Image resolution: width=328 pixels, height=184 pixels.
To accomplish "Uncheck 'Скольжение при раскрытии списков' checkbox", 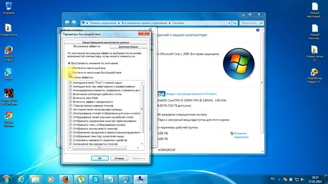I will pyautogui.click(x=71, y=144).
